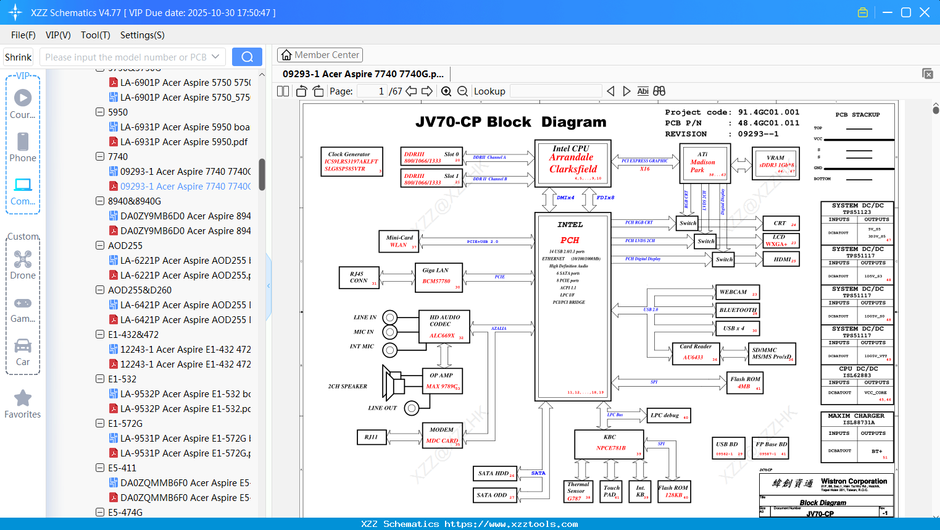Collapse the 5950 tree folder
Screen dimensions: 940x530
click(x=100, y=112)
